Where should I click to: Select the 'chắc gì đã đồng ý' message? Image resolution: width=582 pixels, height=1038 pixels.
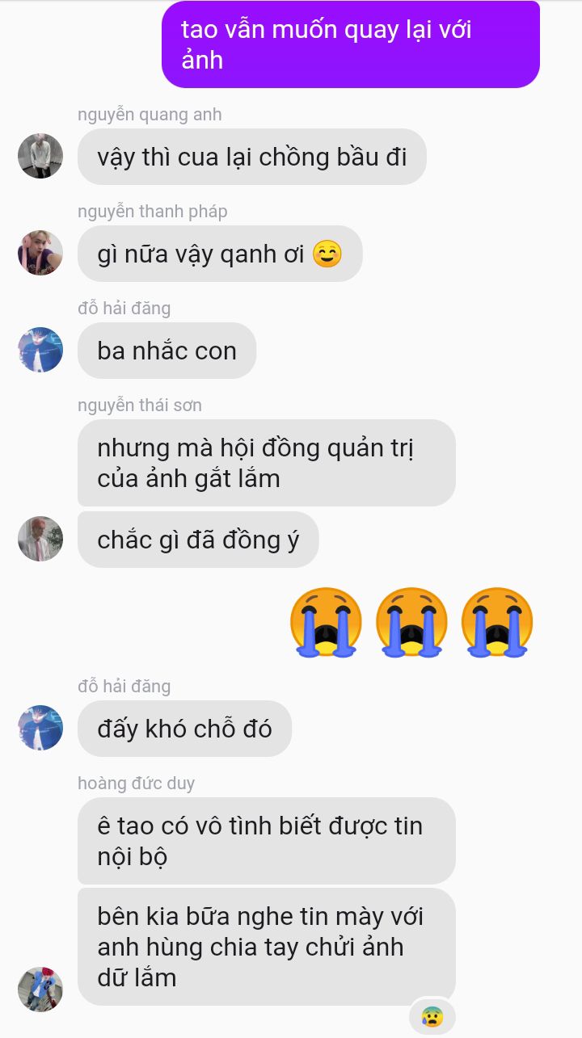coord(198,540)
